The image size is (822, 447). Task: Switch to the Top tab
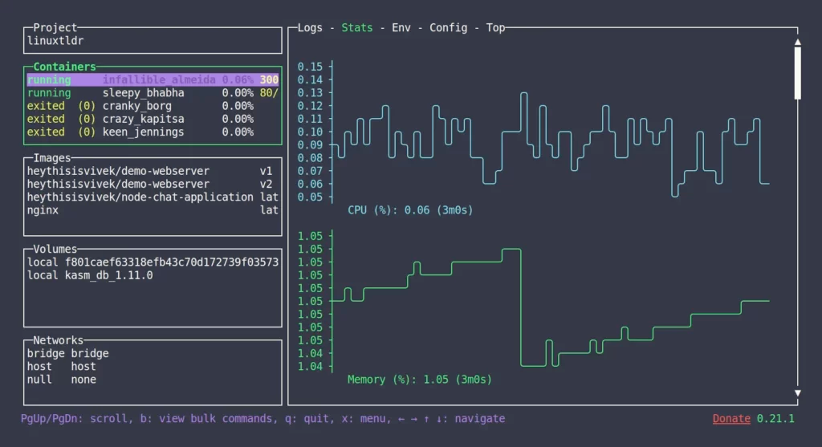point(495,28)
